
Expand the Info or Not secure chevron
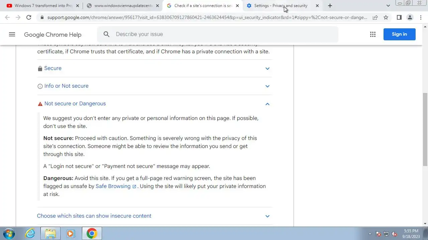[x=267, y=86]
